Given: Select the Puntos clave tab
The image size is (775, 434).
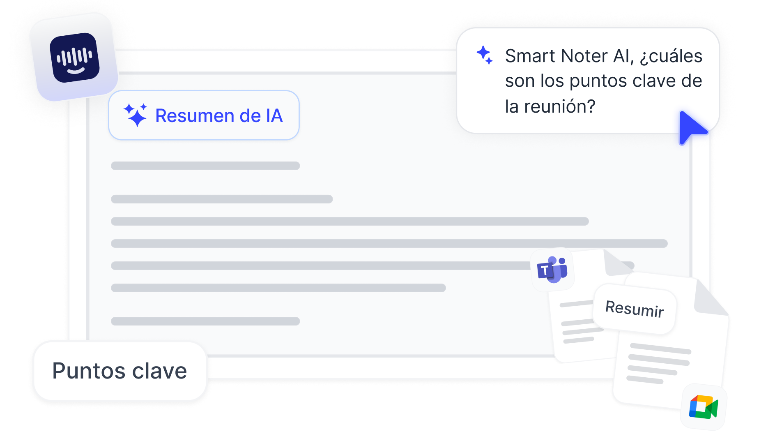Looking at the screenshot, I should click(x=120, y=371).
